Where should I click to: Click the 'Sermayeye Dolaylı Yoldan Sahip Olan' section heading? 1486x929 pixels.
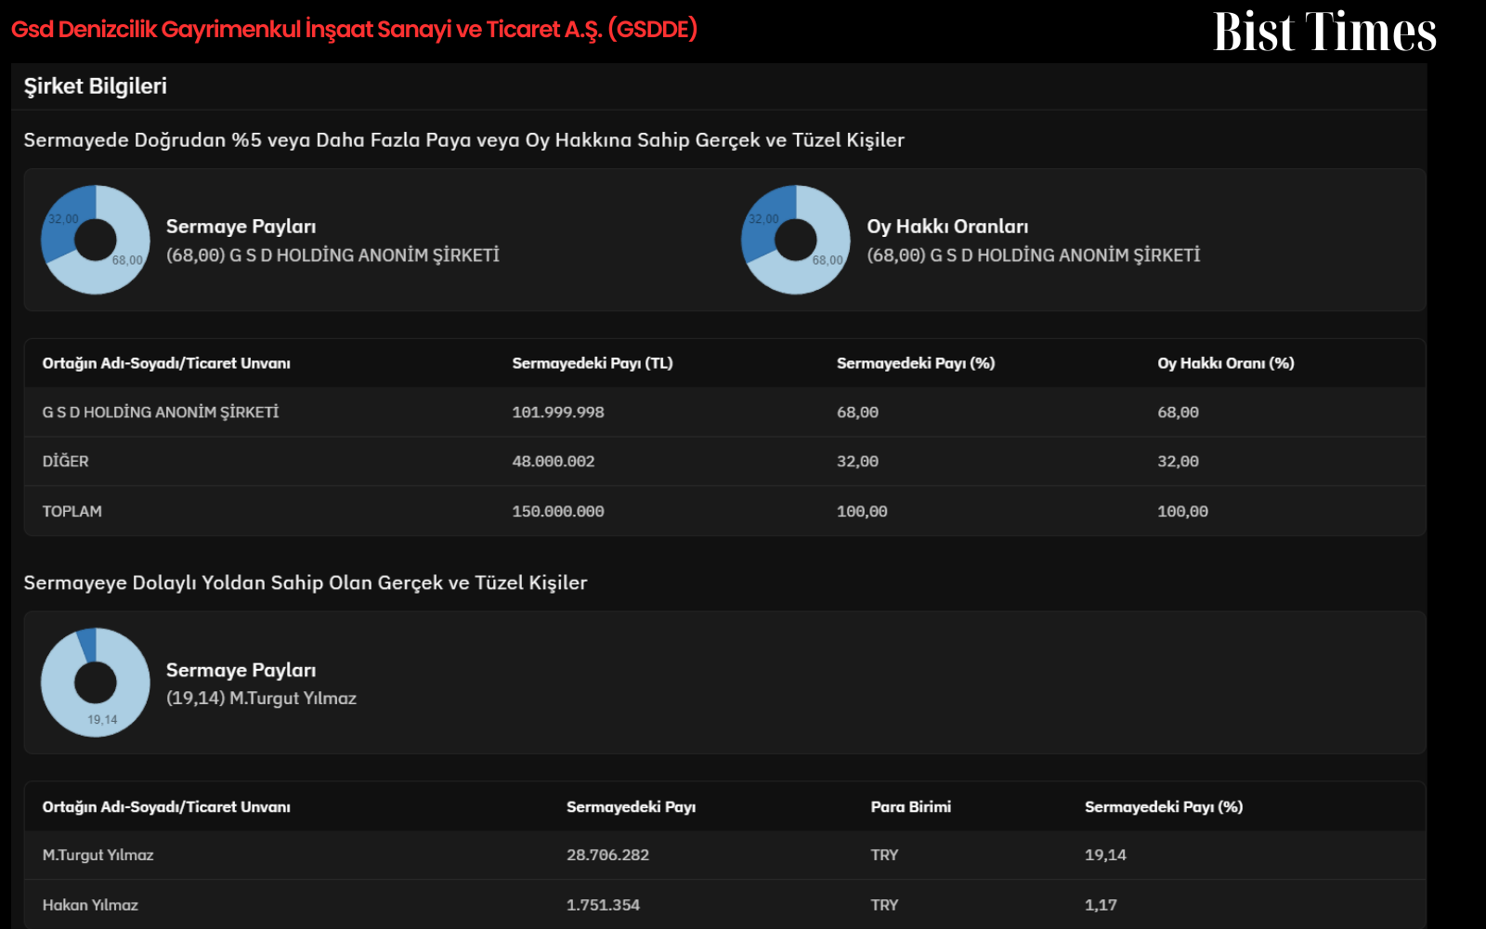point(306,583)
